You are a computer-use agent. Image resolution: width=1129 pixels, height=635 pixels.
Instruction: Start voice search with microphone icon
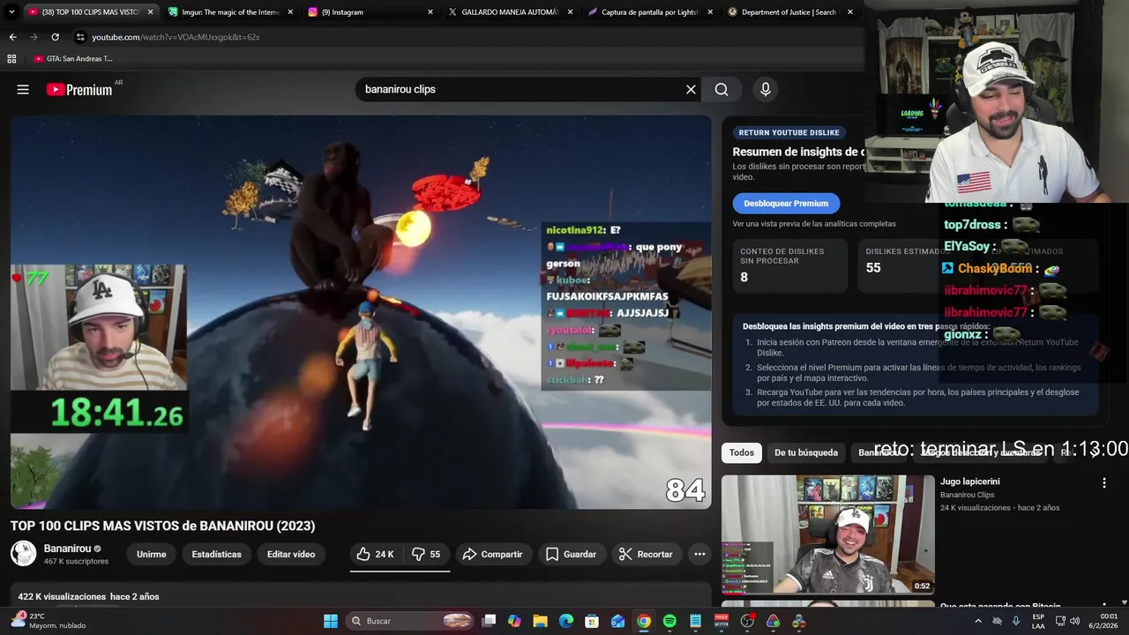[766, 89]
